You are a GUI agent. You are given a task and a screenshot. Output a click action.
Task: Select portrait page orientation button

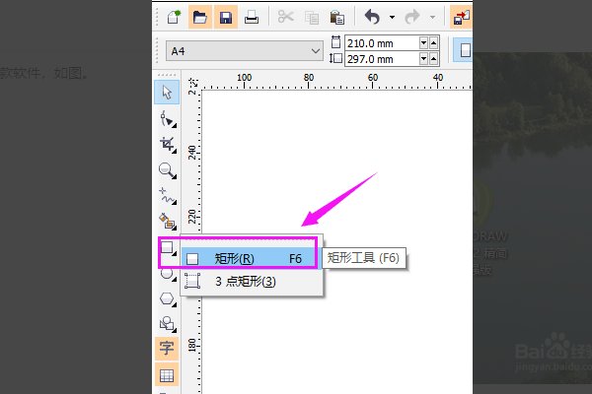[x=464, y=50]
